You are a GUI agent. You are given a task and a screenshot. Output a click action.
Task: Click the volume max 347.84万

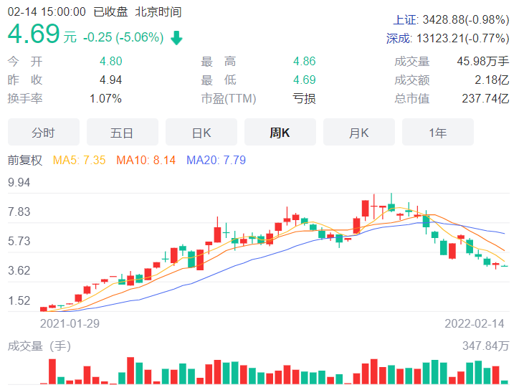485,346
